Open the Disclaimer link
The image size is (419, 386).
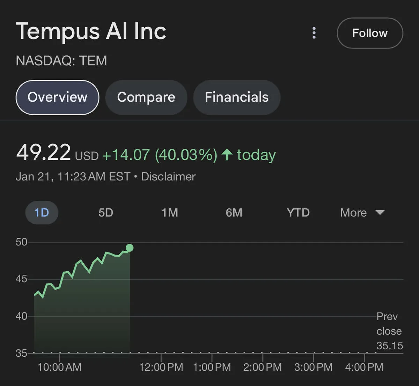pos(168,177)
